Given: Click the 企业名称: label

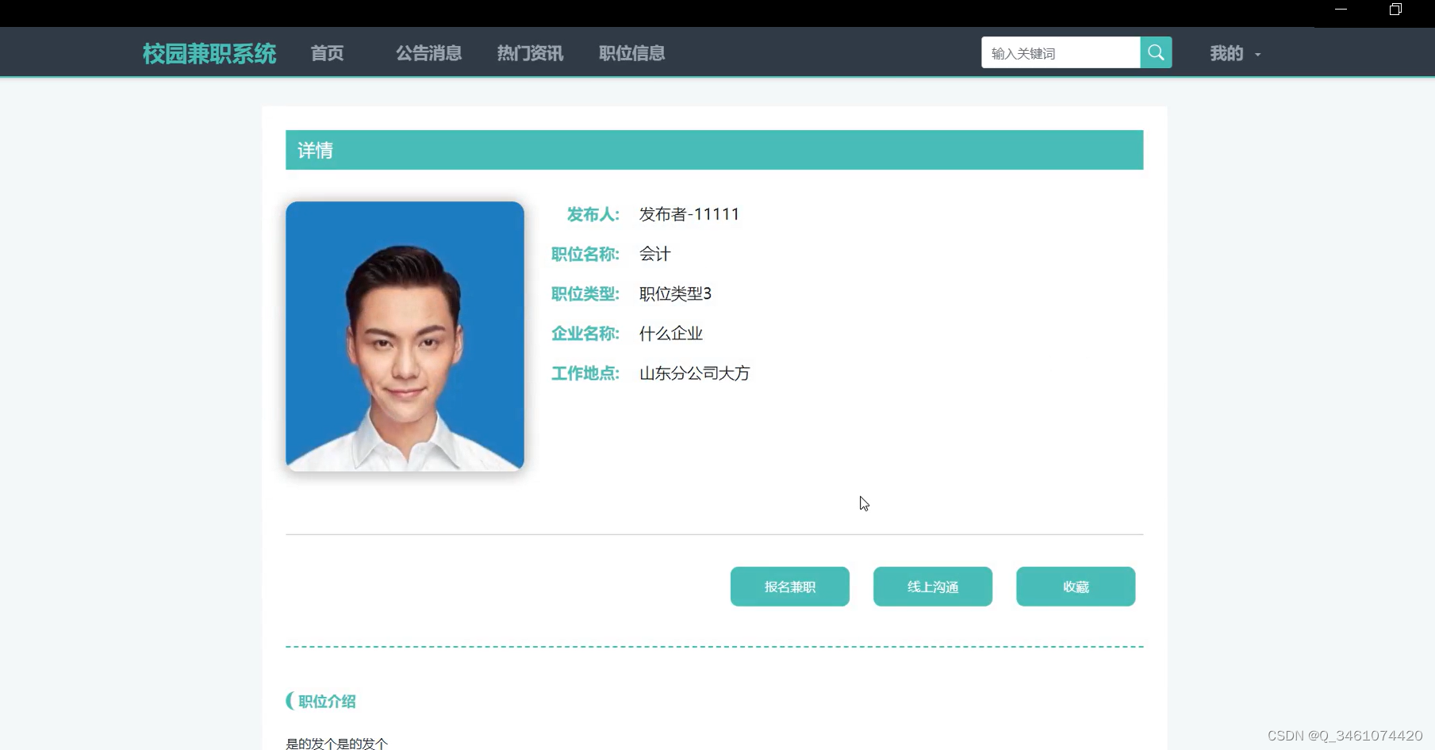Looking at the screenshot, I should point(585,333).
